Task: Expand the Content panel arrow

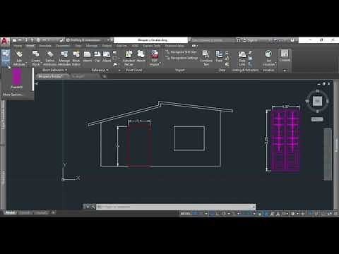Action: tap(285, 70)
